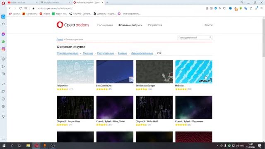265x149 pixels.
Task: Open the Яндекс bookmark in bookmarks bar
Action: point(45,14)
